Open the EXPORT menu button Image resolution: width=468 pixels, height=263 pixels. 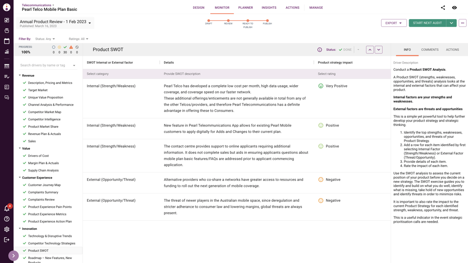pos(394,23)
